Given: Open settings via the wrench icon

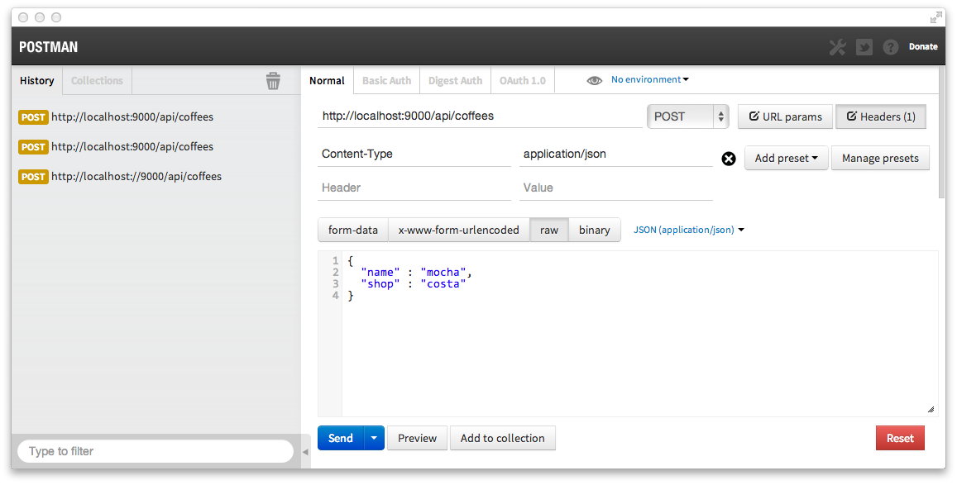Looking at the screenshot, I should (837, 47).
